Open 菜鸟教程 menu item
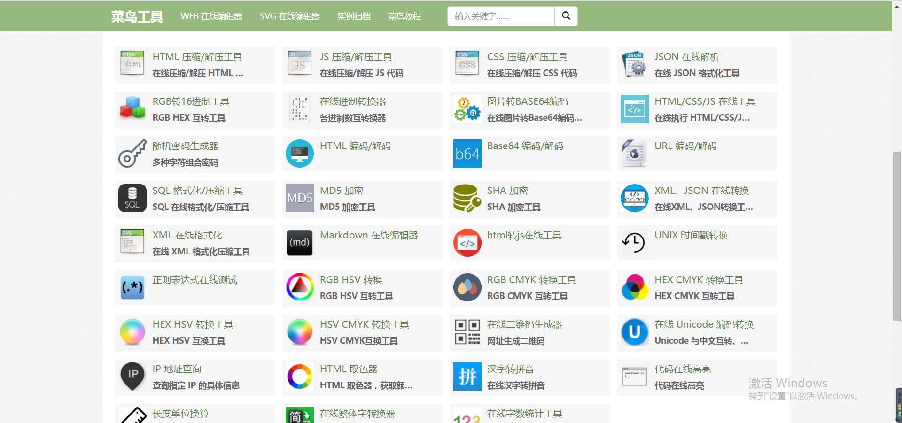 404,16
